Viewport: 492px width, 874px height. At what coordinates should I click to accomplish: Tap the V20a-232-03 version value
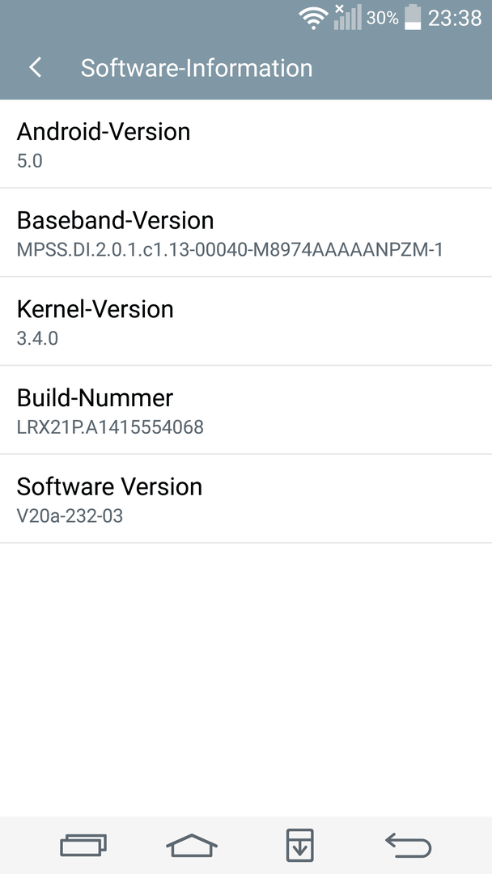pos(70,515)
